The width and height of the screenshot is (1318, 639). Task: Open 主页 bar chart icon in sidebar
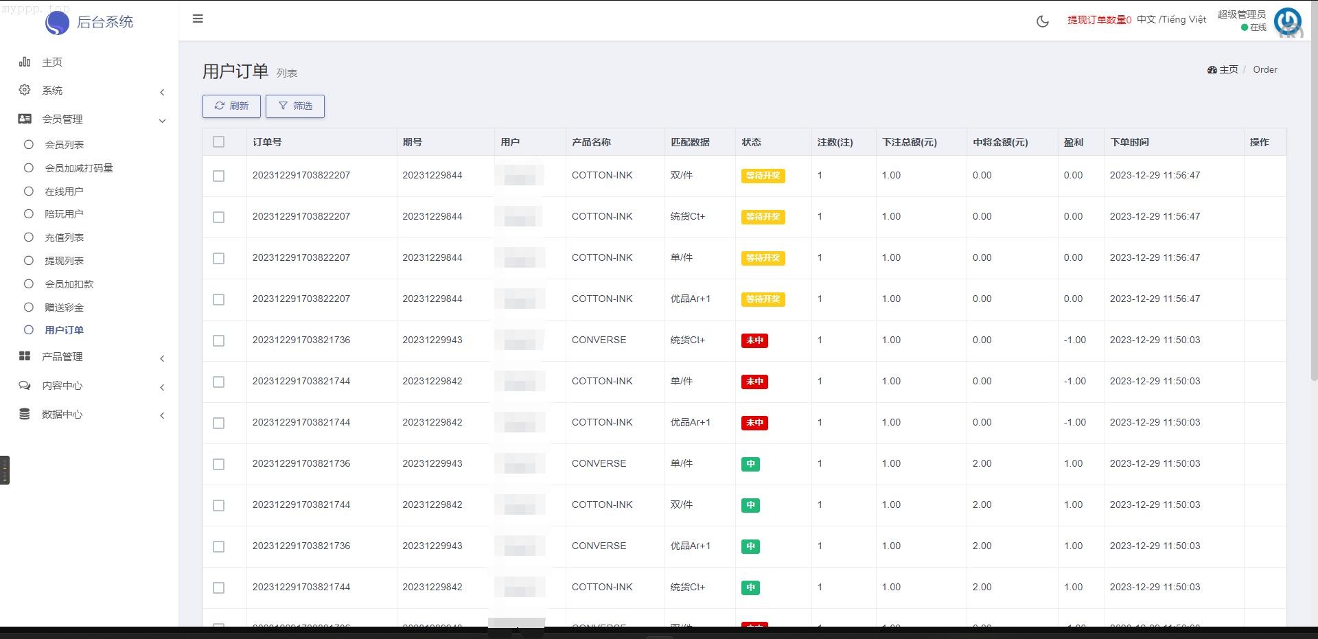click(x=25, y=62)
